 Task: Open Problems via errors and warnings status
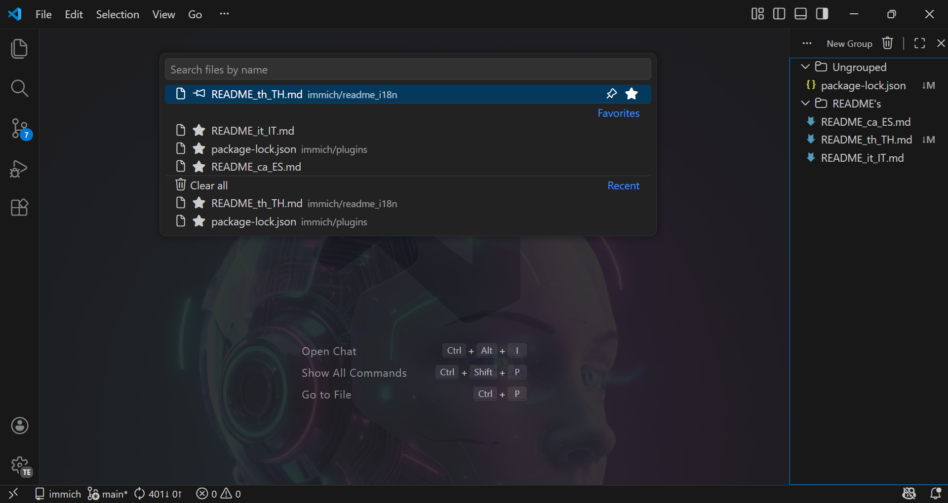click(x=218, y=494)
